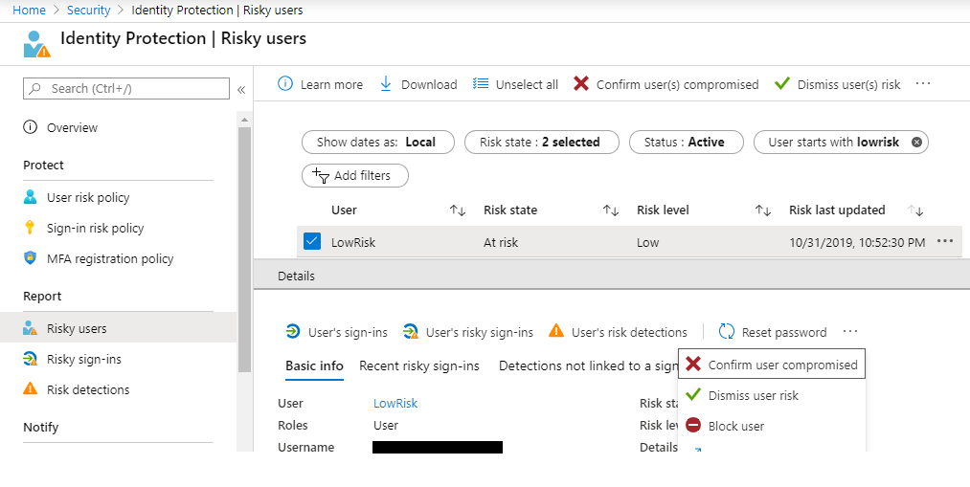Screen dimensions: 970x487
Task: Sort table by Risk state column arrows
Action: [x=611, y=210]
